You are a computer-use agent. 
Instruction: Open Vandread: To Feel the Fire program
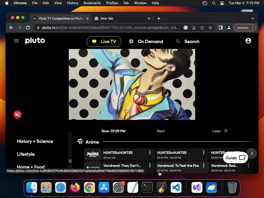coord(182,167)
